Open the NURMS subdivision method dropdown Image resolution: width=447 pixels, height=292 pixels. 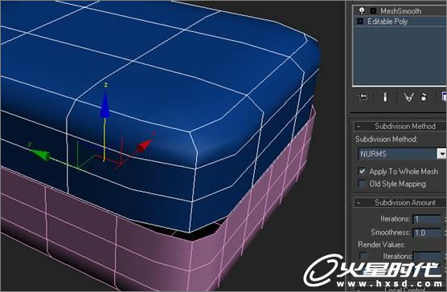[442, 154]
